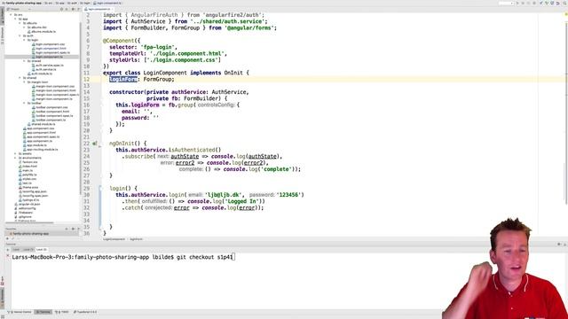
Task: Click the edit pencil icon below Favorites list
Action: [12, 238]
